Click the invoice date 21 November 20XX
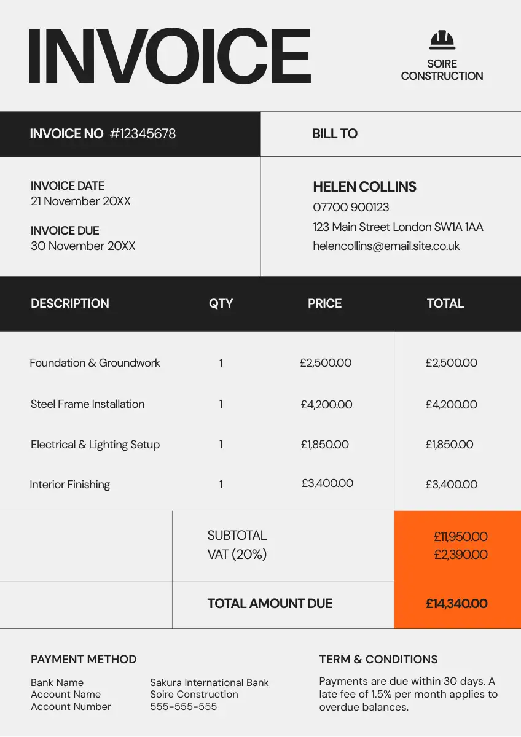This screenshot has height=737, width=521. (x=80, y=201)
